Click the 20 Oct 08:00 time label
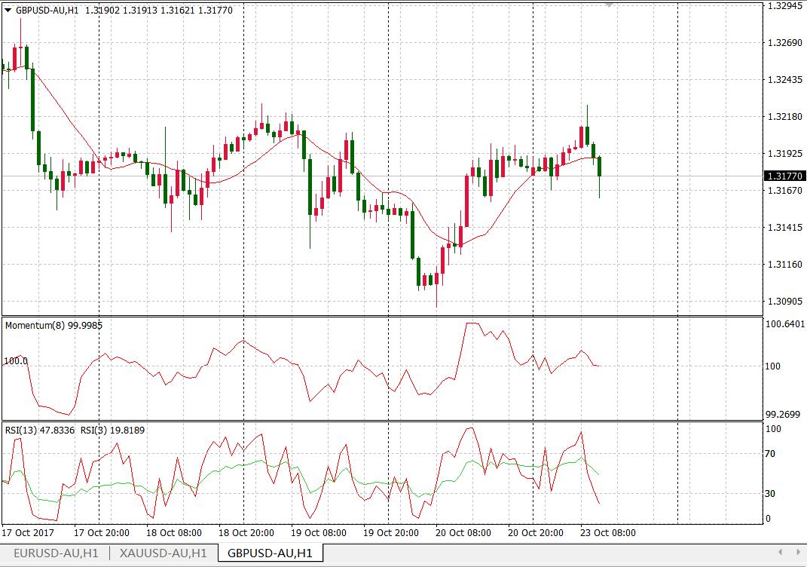807x567 pixels. point(463,532)
